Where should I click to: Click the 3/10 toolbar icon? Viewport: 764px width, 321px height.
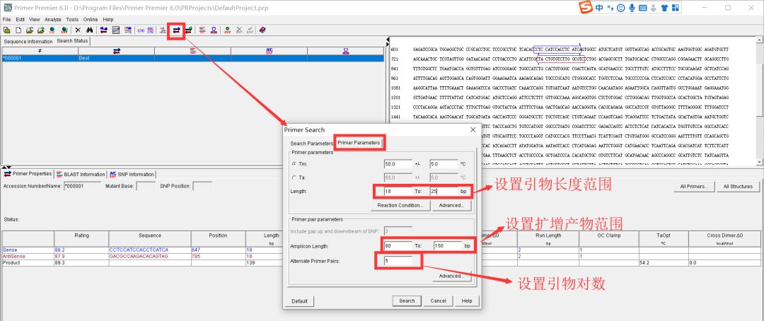coord(140,30)
